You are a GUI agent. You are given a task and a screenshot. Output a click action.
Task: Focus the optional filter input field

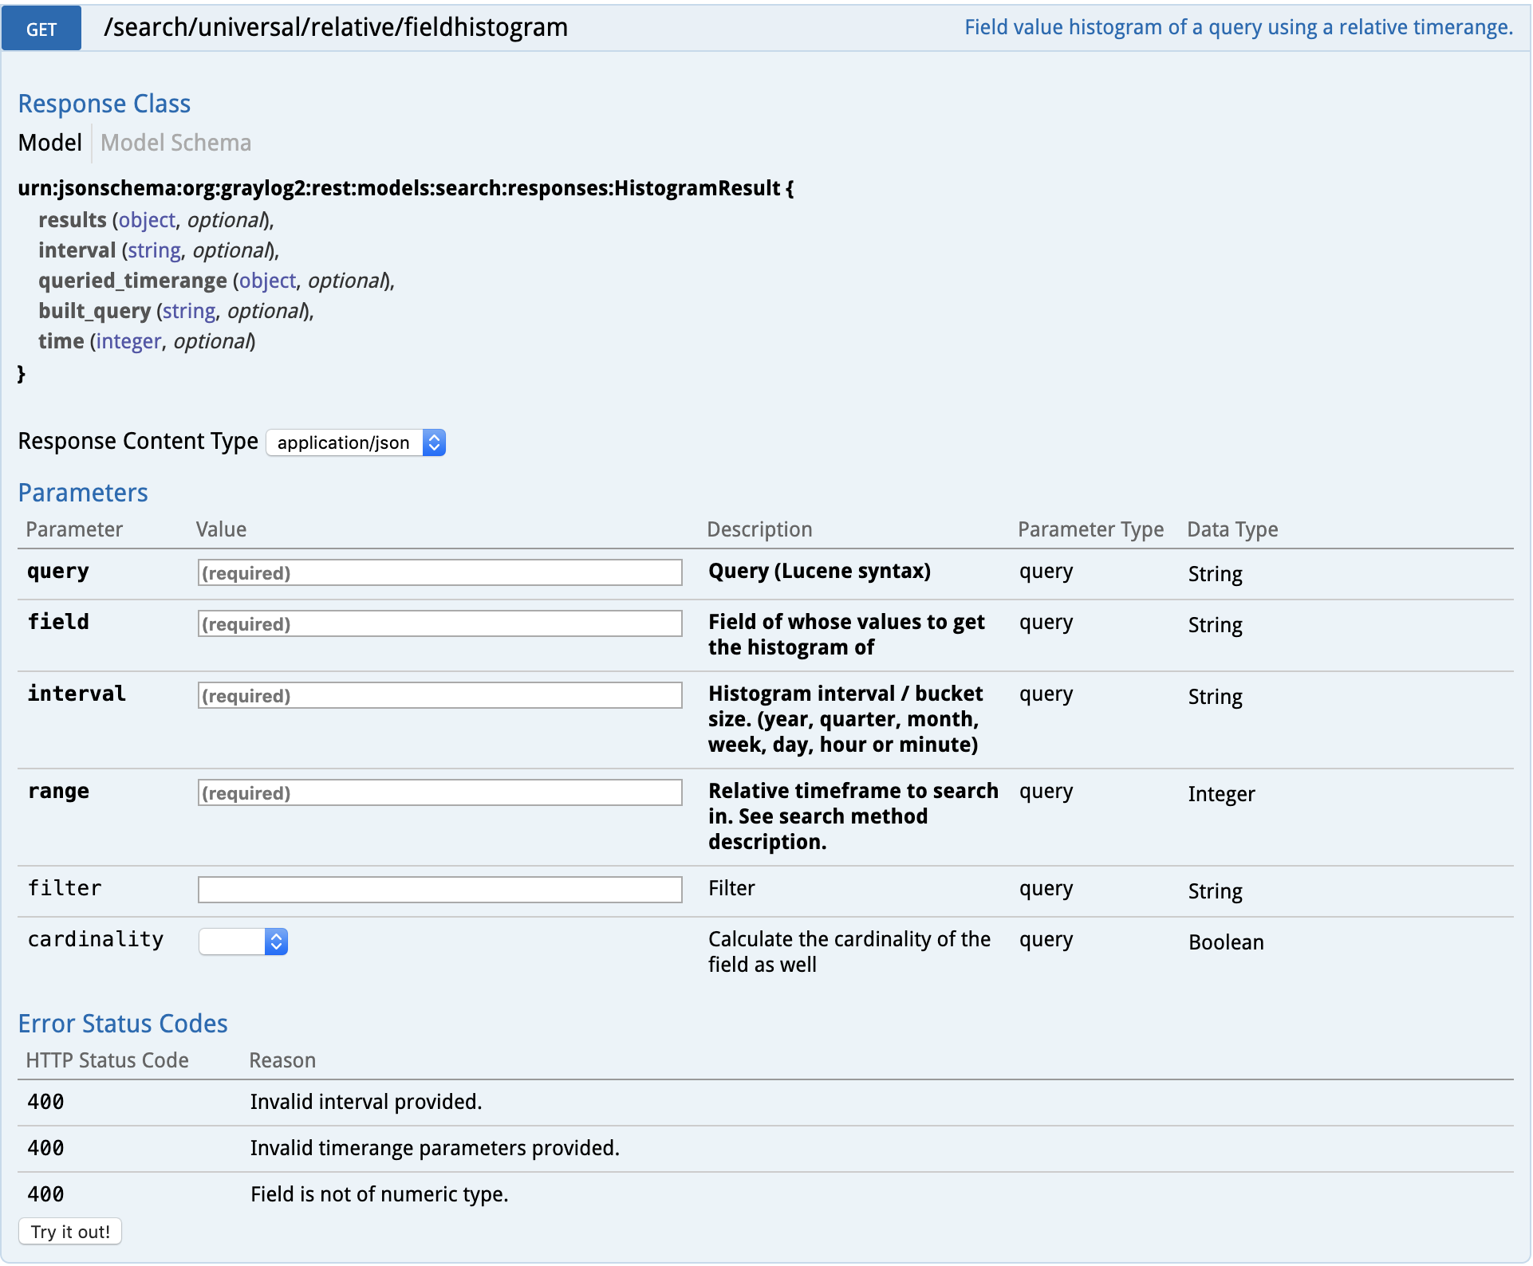click(439, 889)
